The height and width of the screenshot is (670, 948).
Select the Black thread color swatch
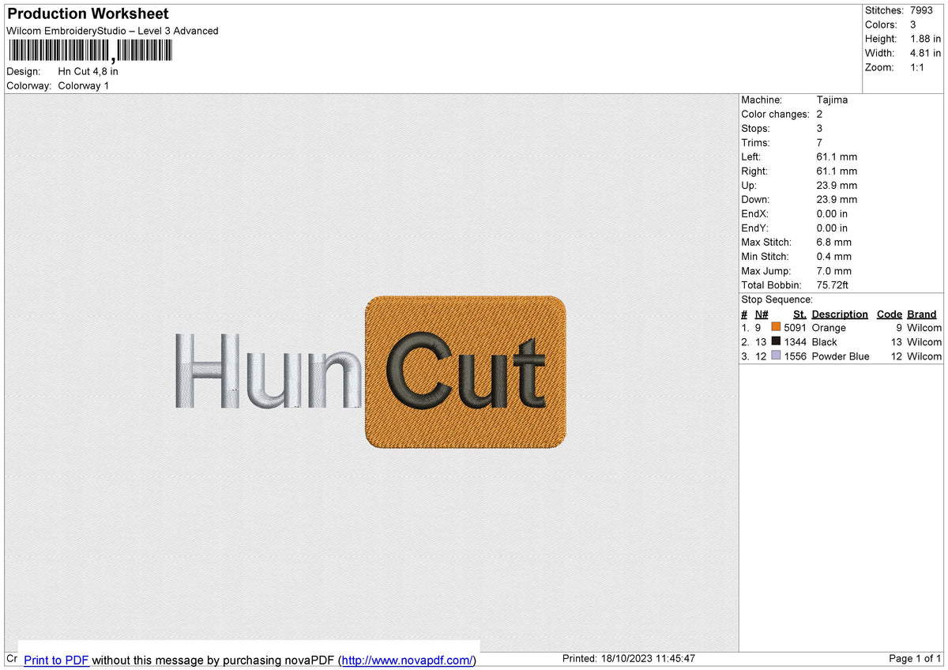[776, 341]
